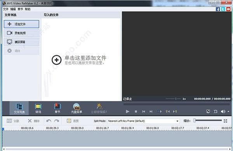Jump to the next scene
The image size is (233, 151).
coord(159,111)
